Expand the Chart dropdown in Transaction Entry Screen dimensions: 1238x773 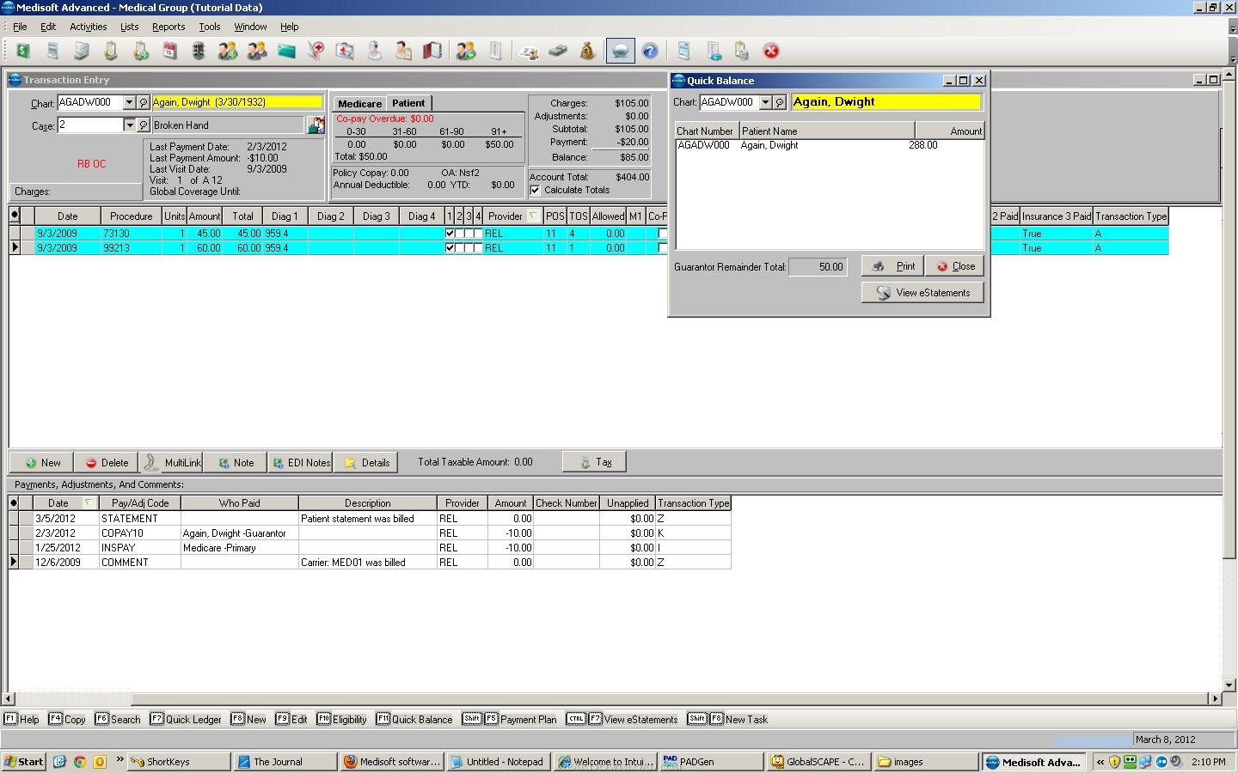(129, 102)
